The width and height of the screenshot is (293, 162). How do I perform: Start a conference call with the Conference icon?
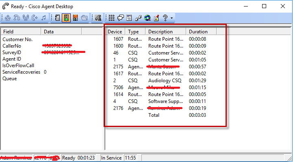point(26,18)
